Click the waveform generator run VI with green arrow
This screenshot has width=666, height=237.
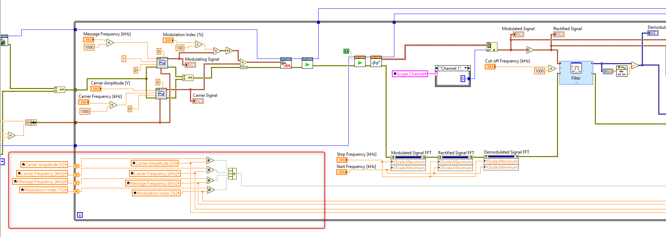tap(307, 63)
